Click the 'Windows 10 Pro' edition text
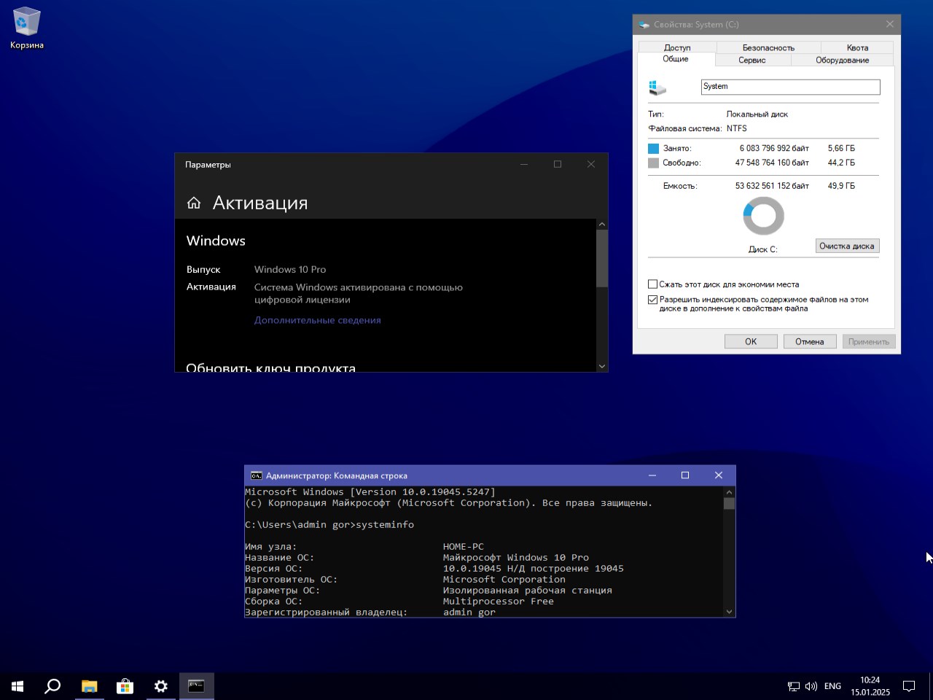 (x=290, y=270)
